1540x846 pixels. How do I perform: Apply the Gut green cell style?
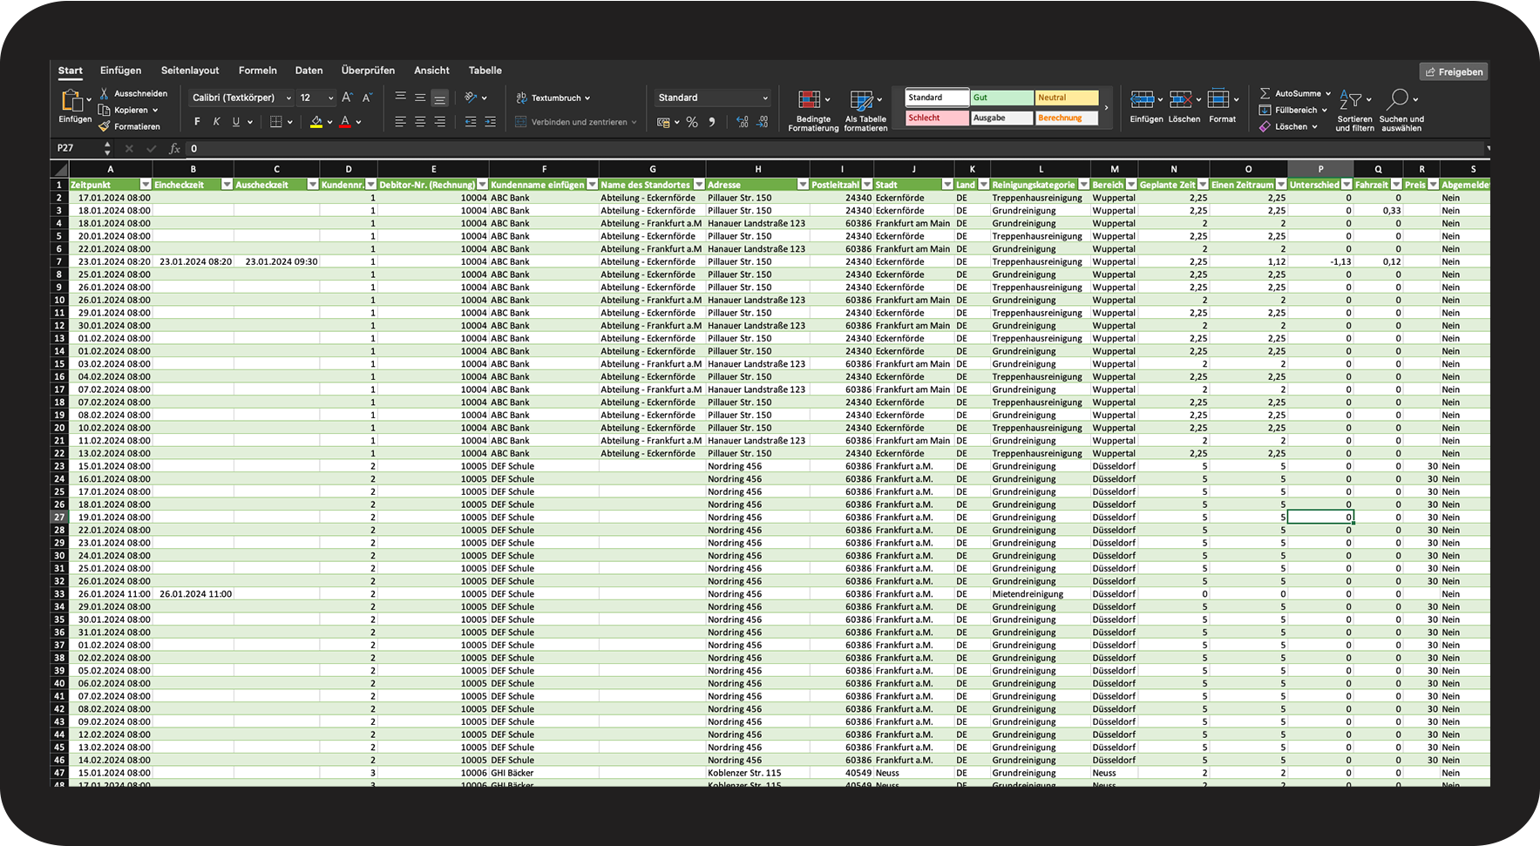pyautogui.click(x=1001, y=98)
